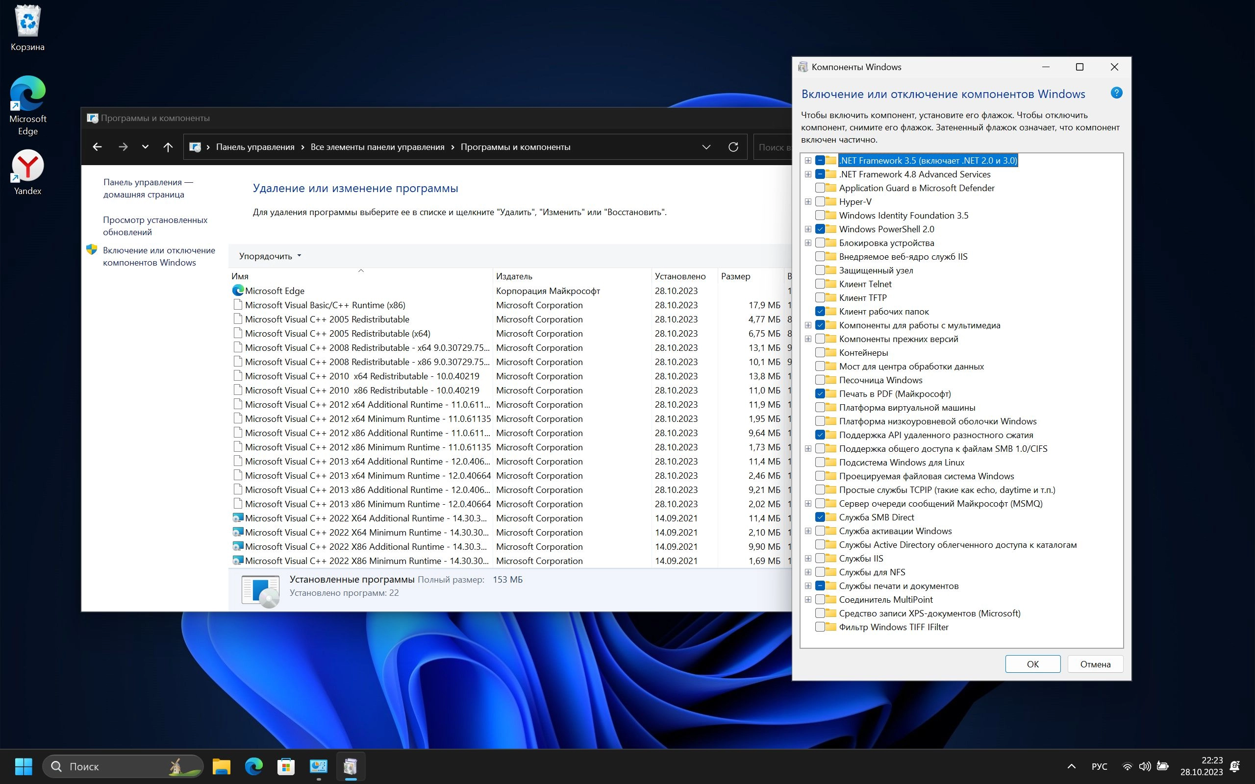
Task: Expand .NET Framework 3.5 tree node
Action: pyautogui.click(x=808, y=161)
